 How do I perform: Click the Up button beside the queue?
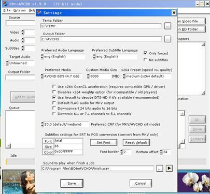tap(197, 120)
